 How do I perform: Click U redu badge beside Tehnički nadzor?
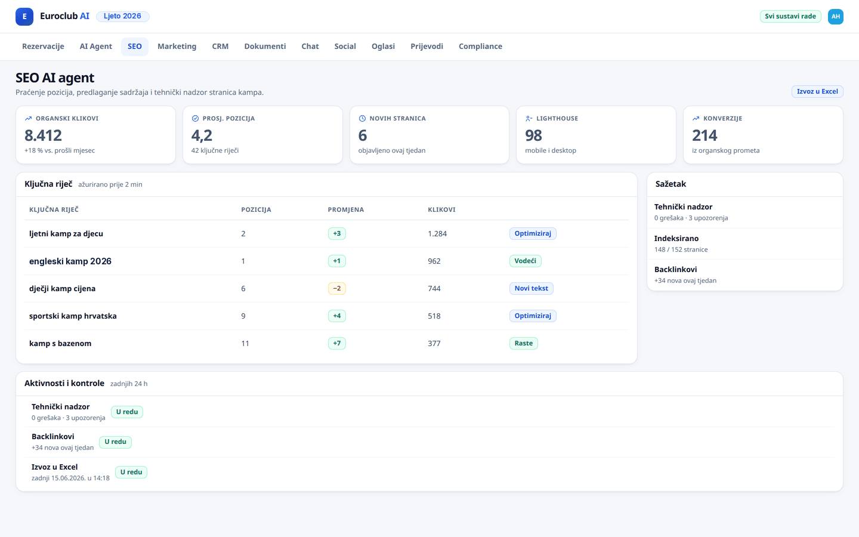[127, 412]
